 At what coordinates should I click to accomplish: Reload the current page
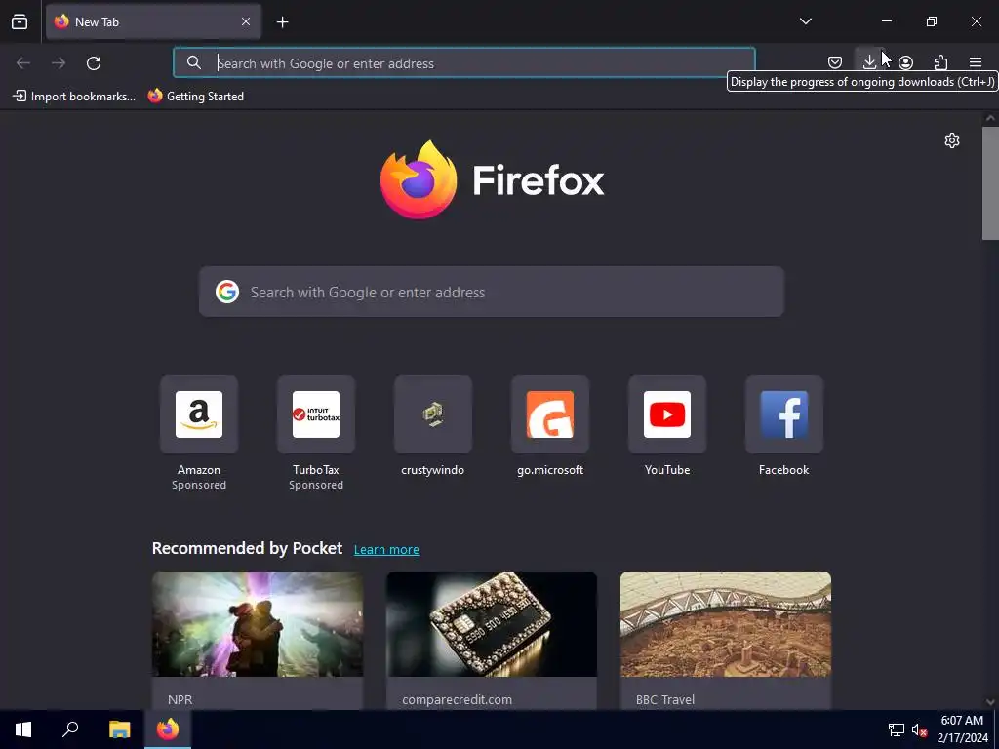pyautogui.click(x=94, y=63)
